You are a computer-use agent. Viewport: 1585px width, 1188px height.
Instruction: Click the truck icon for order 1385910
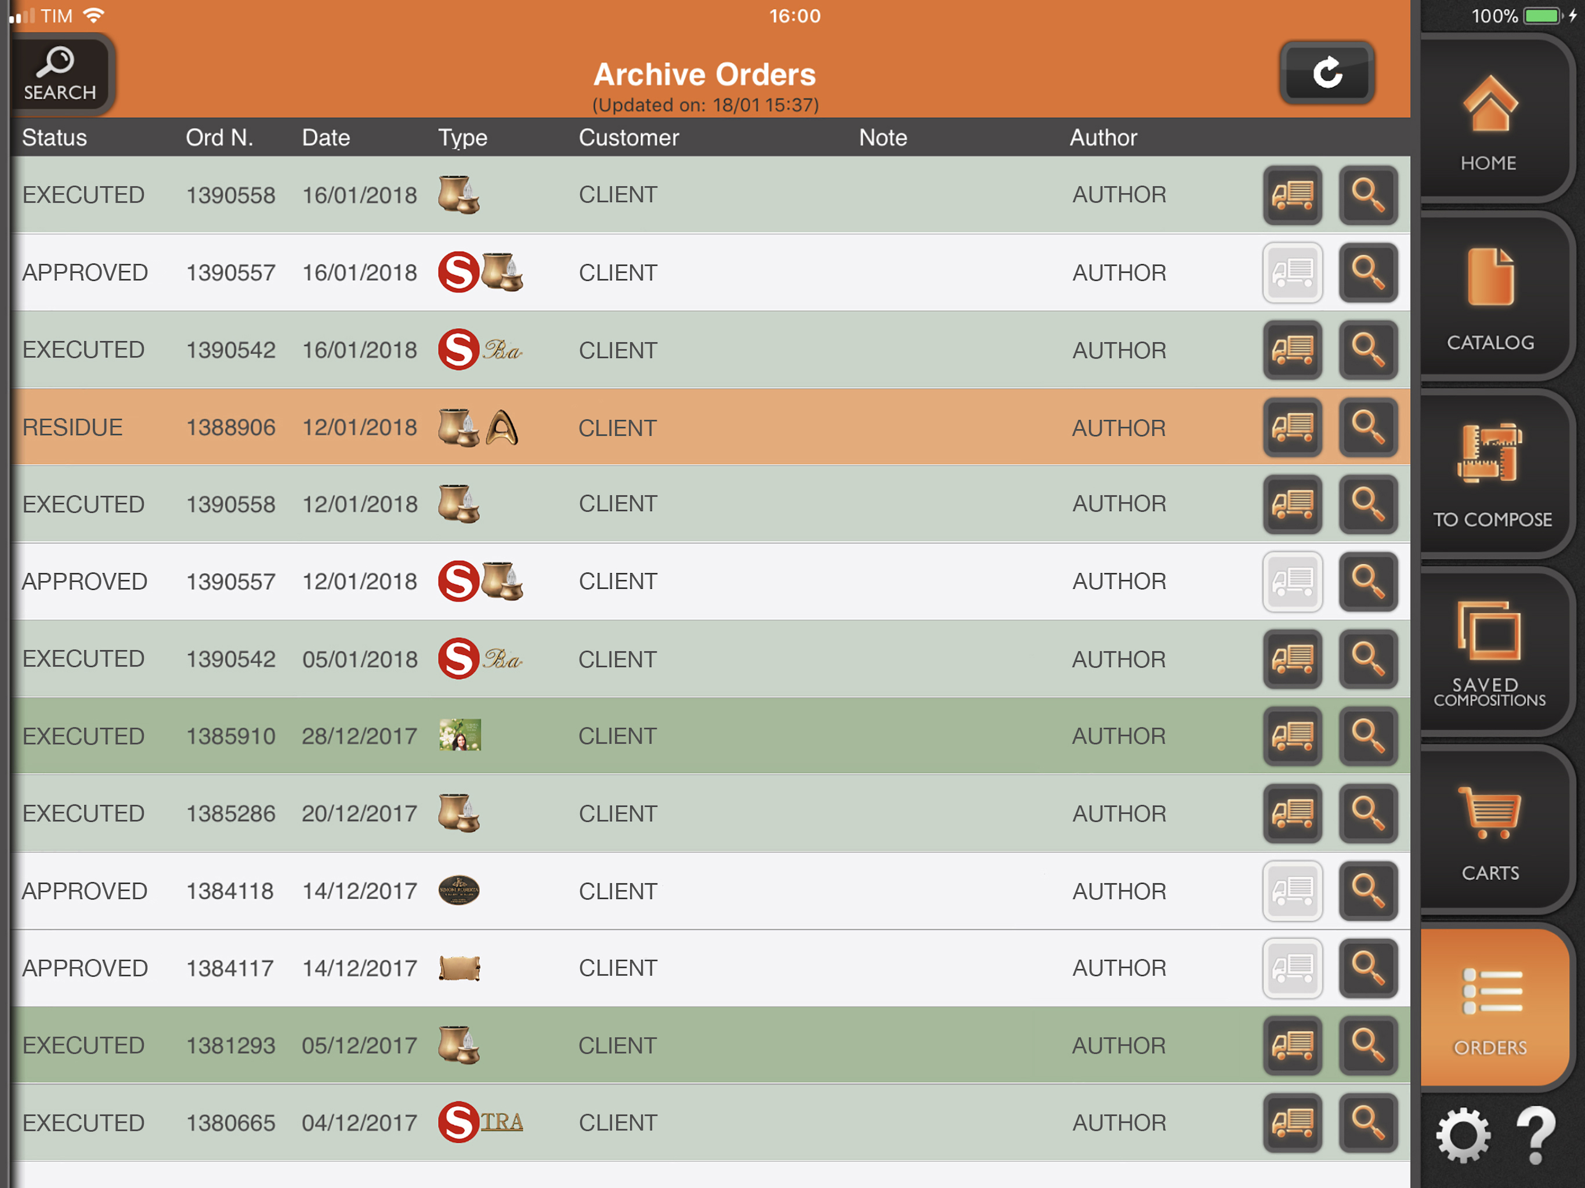pos(1293,736)
